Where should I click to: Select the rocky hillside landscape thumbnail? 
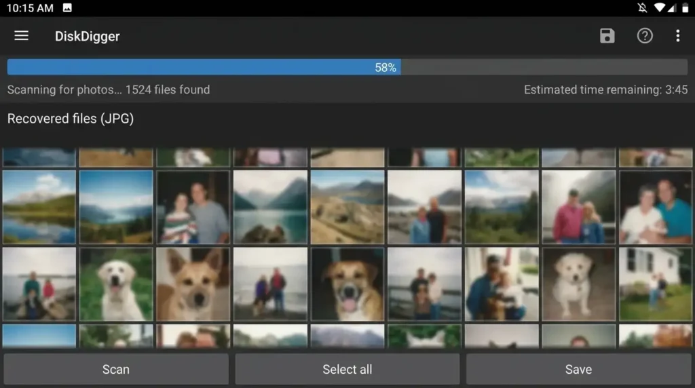[x=347, y=207]
